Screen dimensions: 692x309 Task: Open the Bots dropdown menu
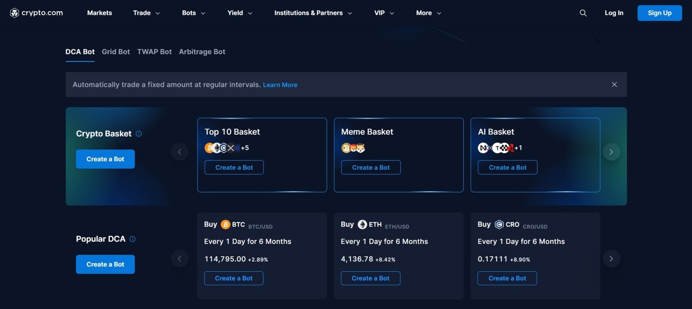point(193,13)
